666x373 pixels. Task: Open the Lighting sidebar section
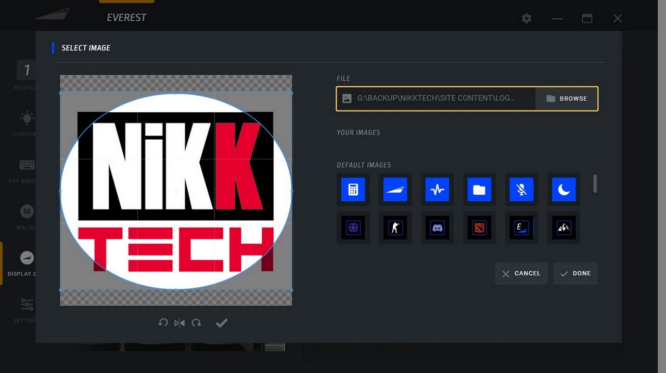[x=26, y=124]
